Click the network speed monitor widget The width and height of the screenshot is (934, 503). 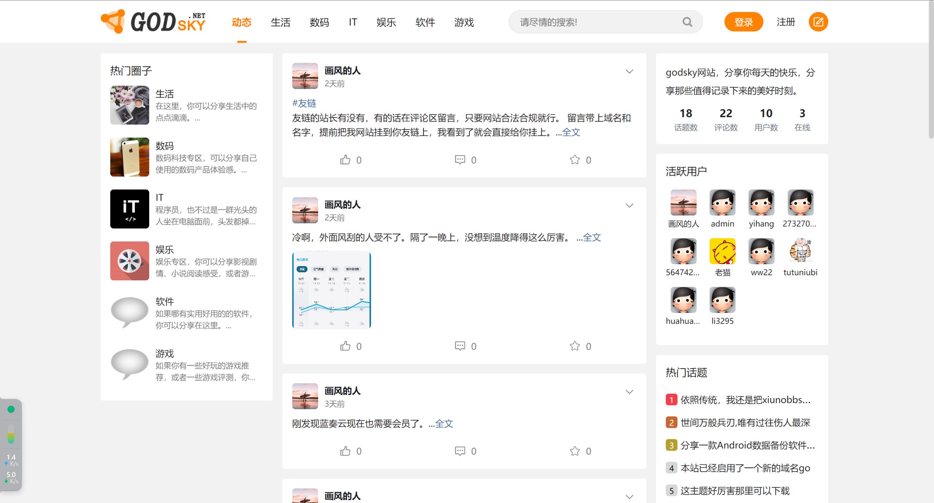pos(11,445)
